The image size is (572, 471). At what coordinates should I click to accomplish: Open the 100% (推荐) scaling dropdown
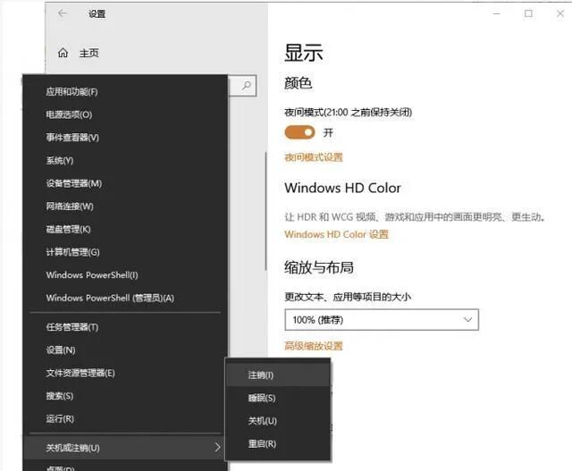pos(382,320)
